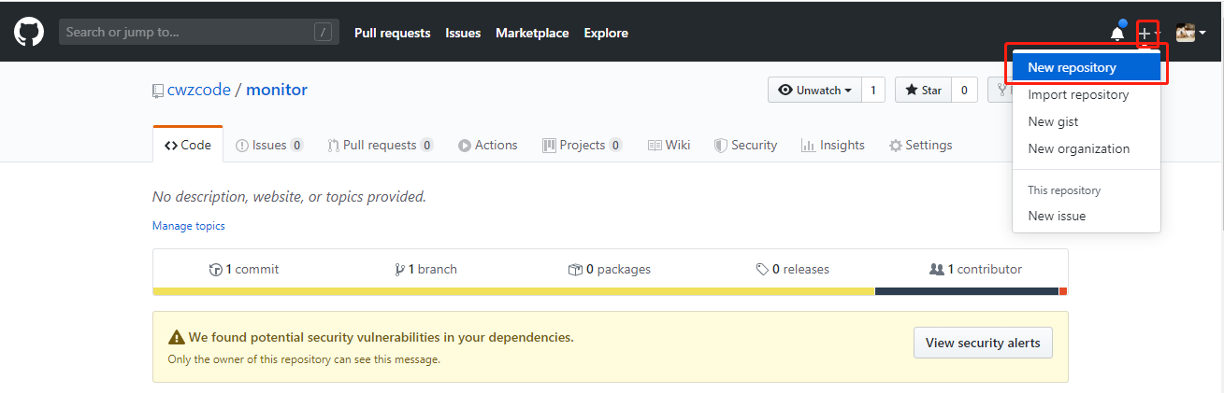Click the notifications bell icon
The width and height of the screenshot is (1224, 393).
(x=1117, y=33)
